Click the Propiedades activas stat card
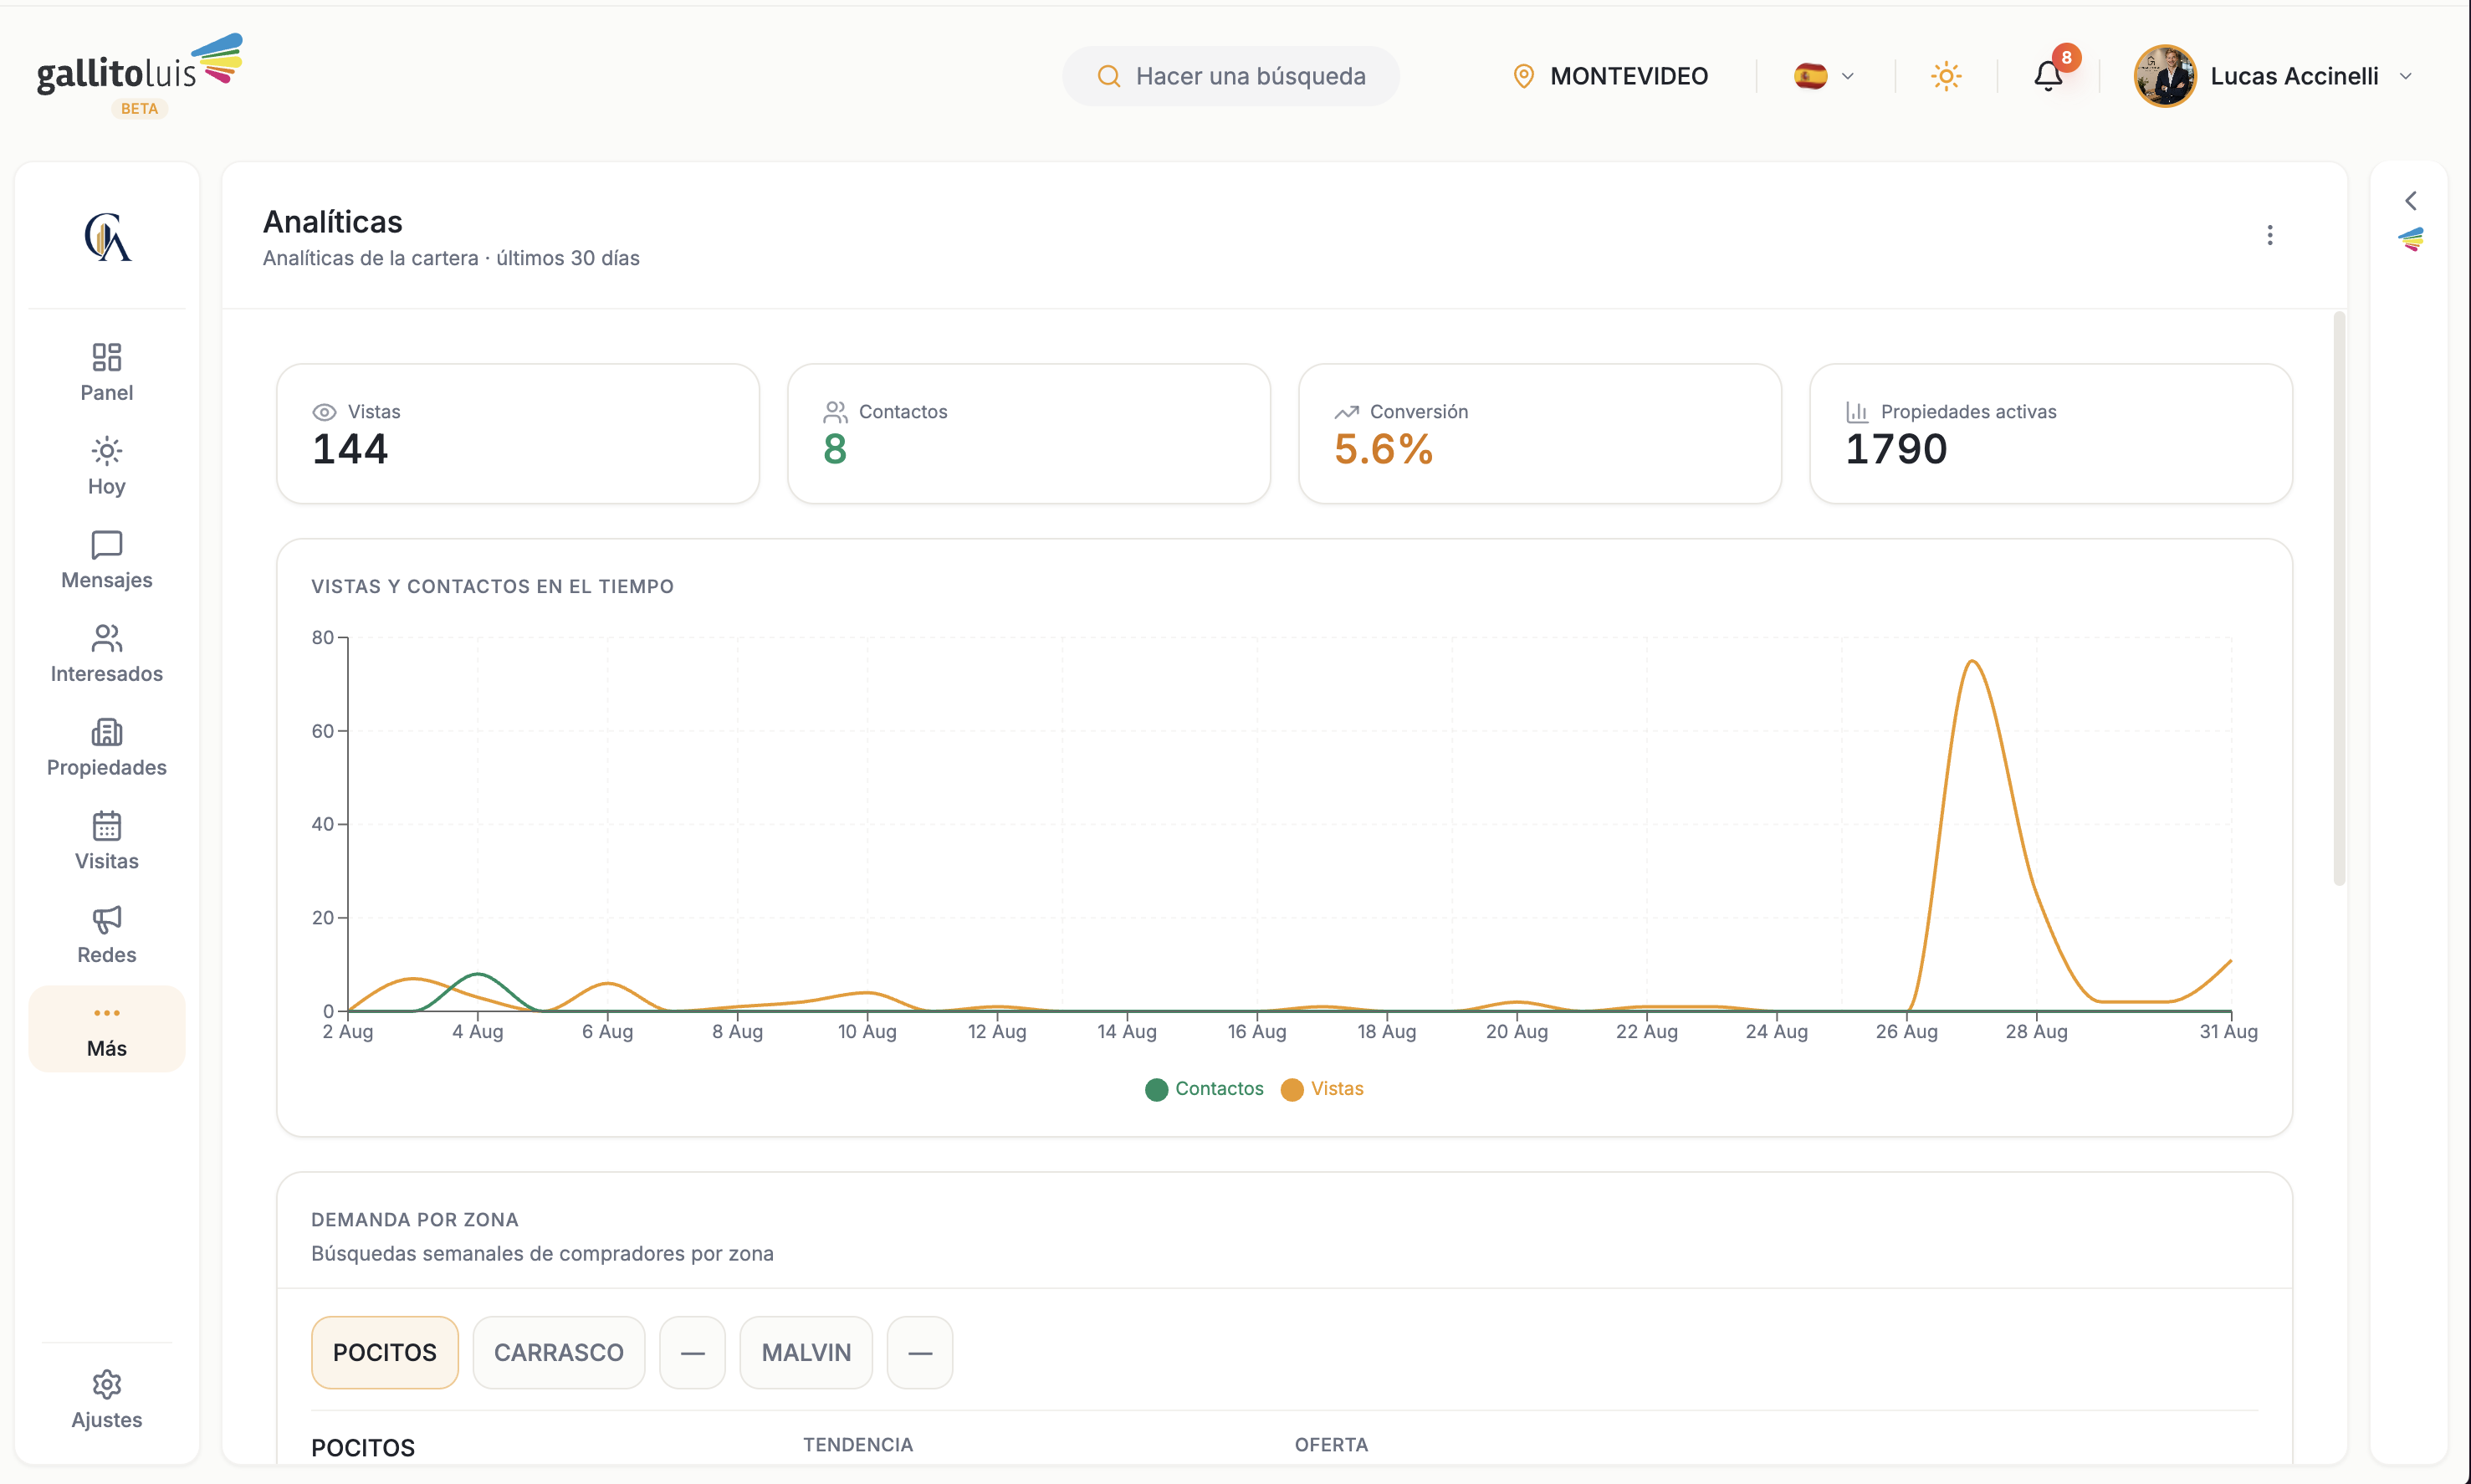2471x1484 pixels. (2051, 433)
